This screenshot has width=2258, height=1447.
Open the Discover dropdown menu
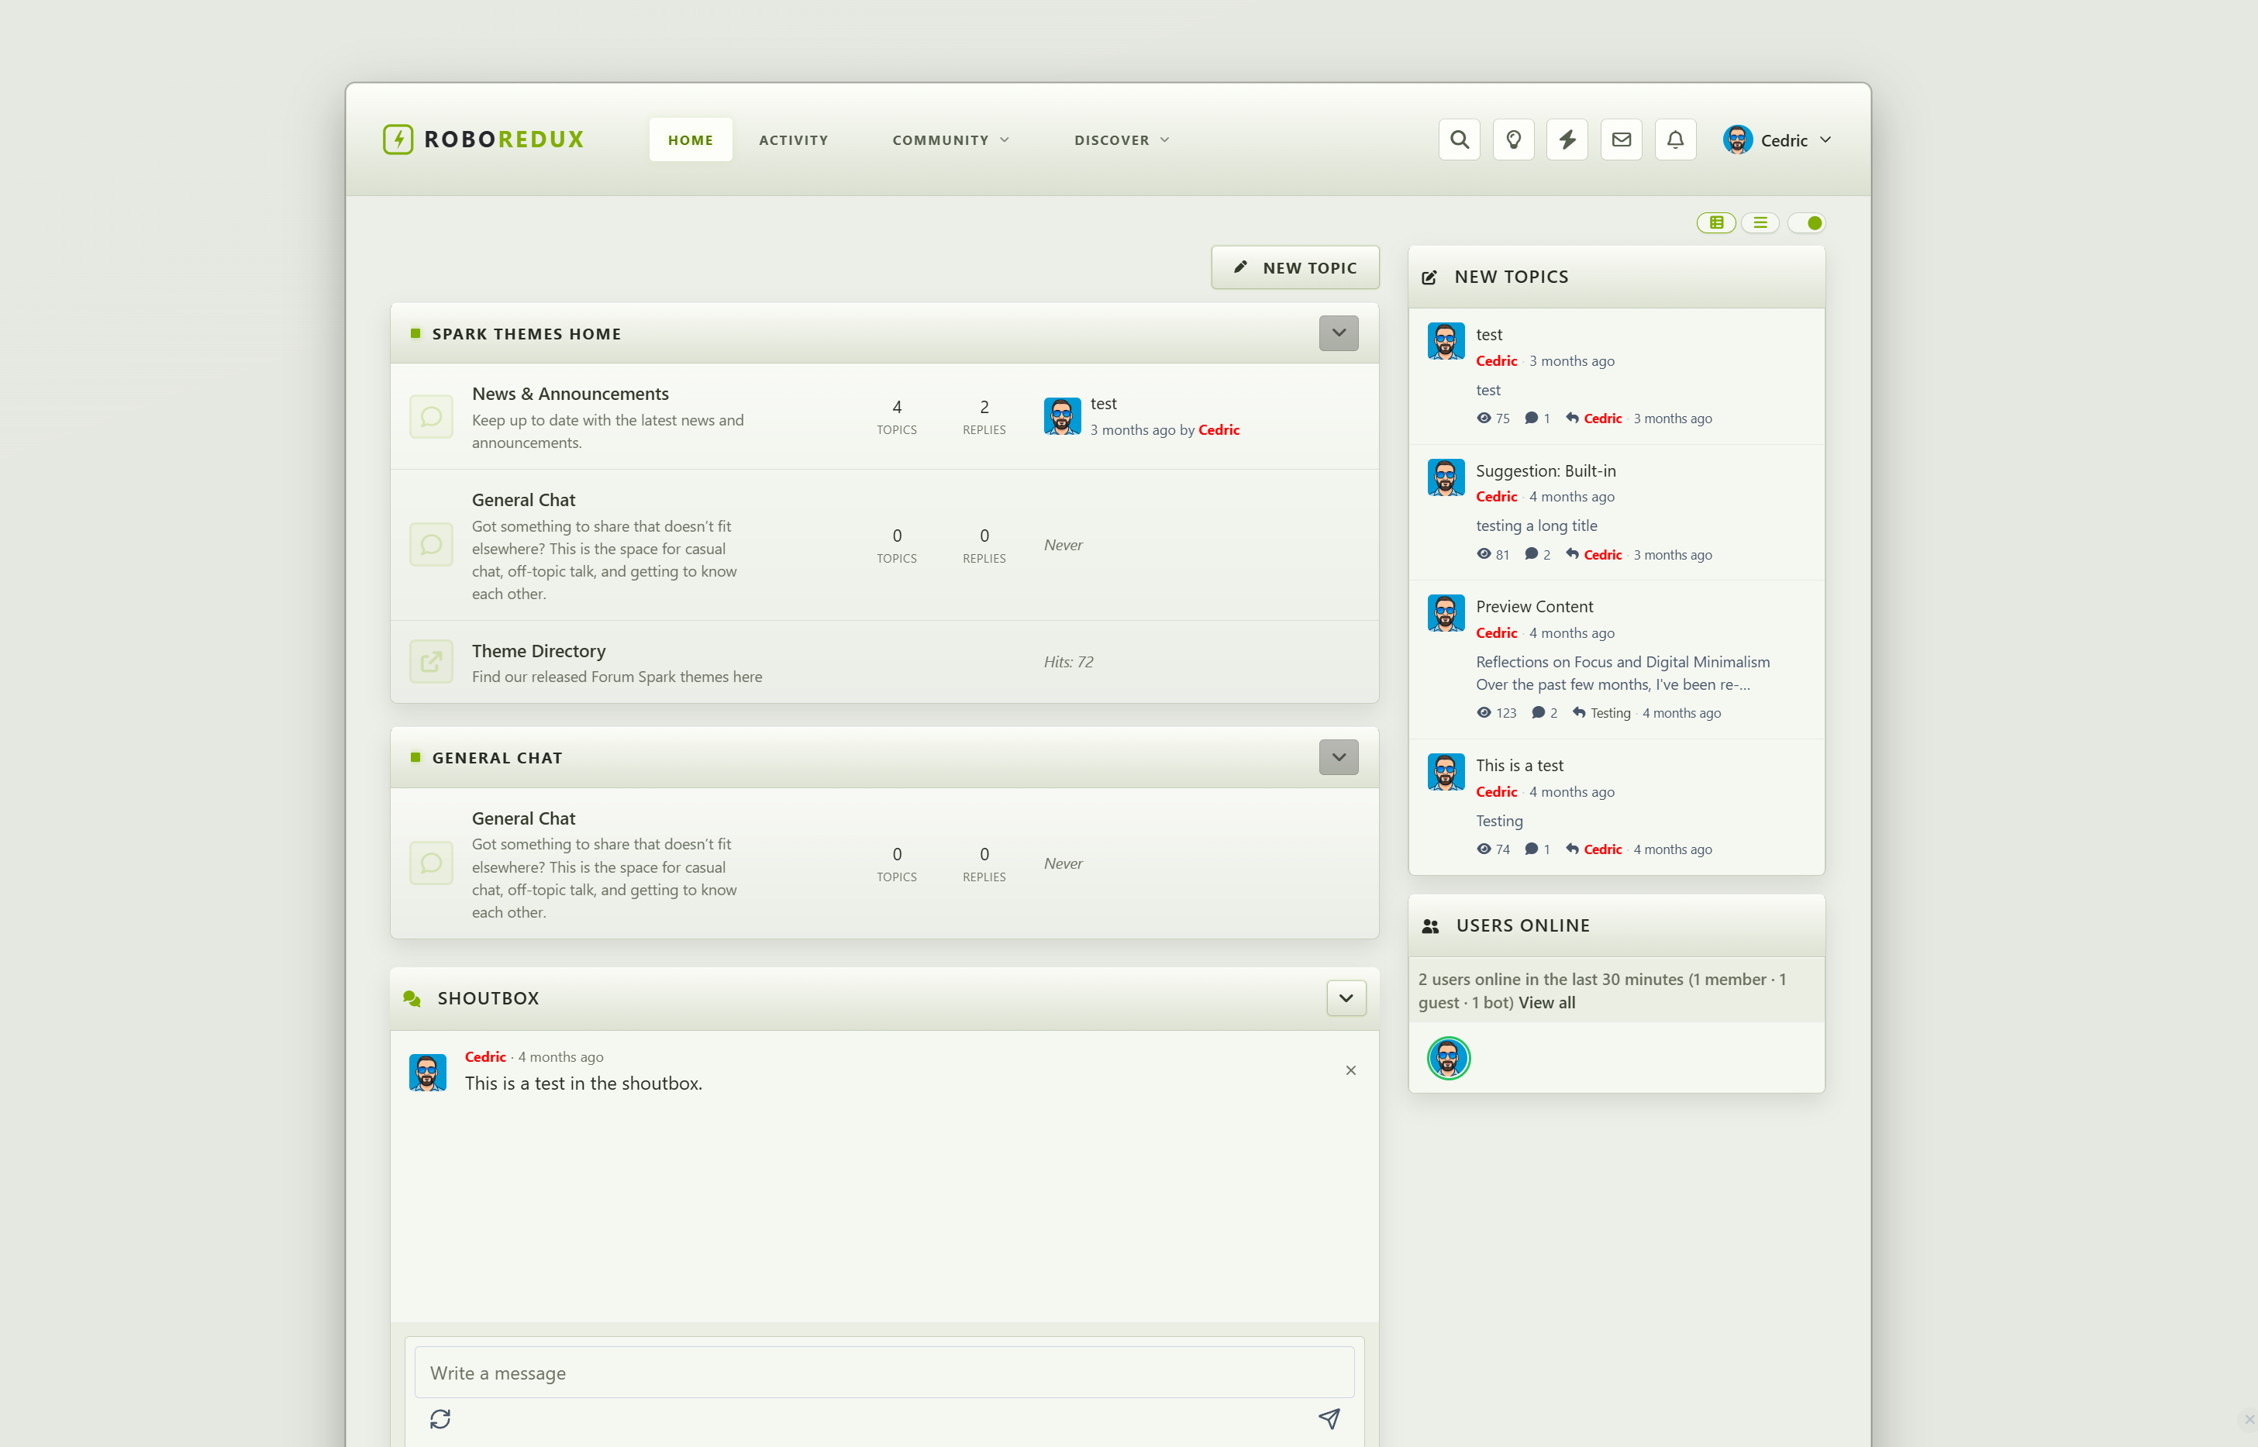1122,140
